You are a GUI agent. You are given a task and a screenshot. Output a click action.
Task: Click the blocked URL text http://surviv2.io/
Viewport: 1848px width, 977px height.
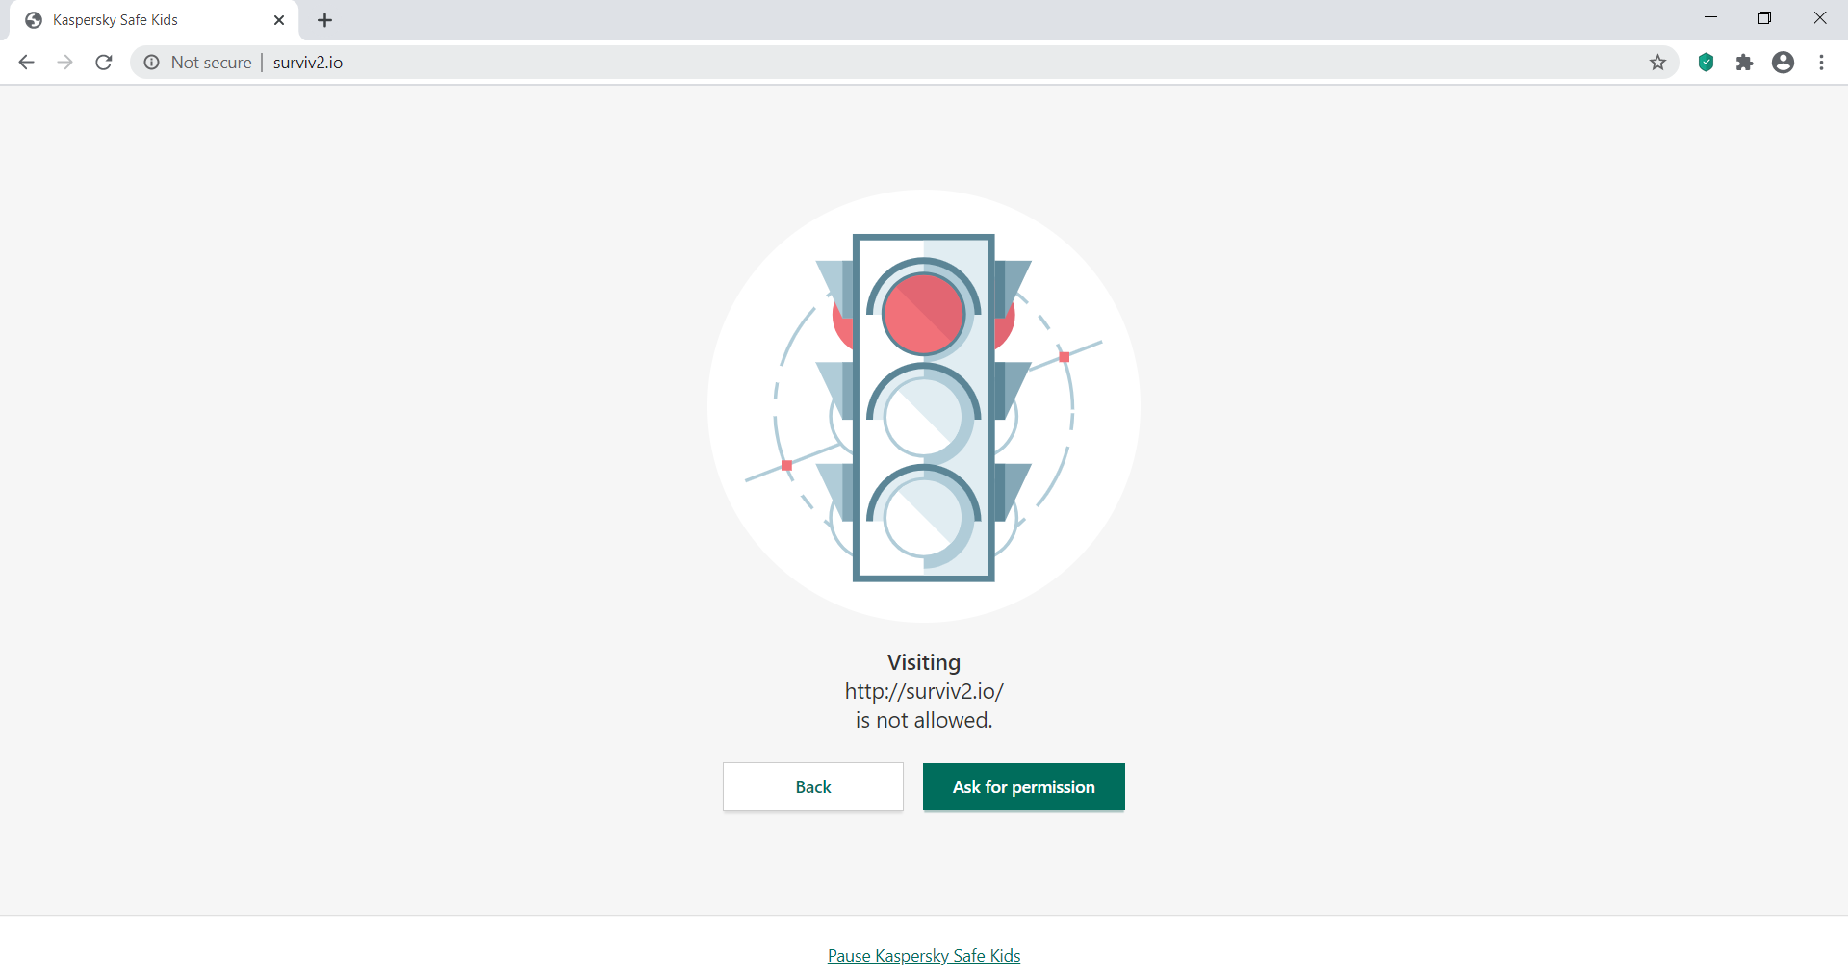924,691
